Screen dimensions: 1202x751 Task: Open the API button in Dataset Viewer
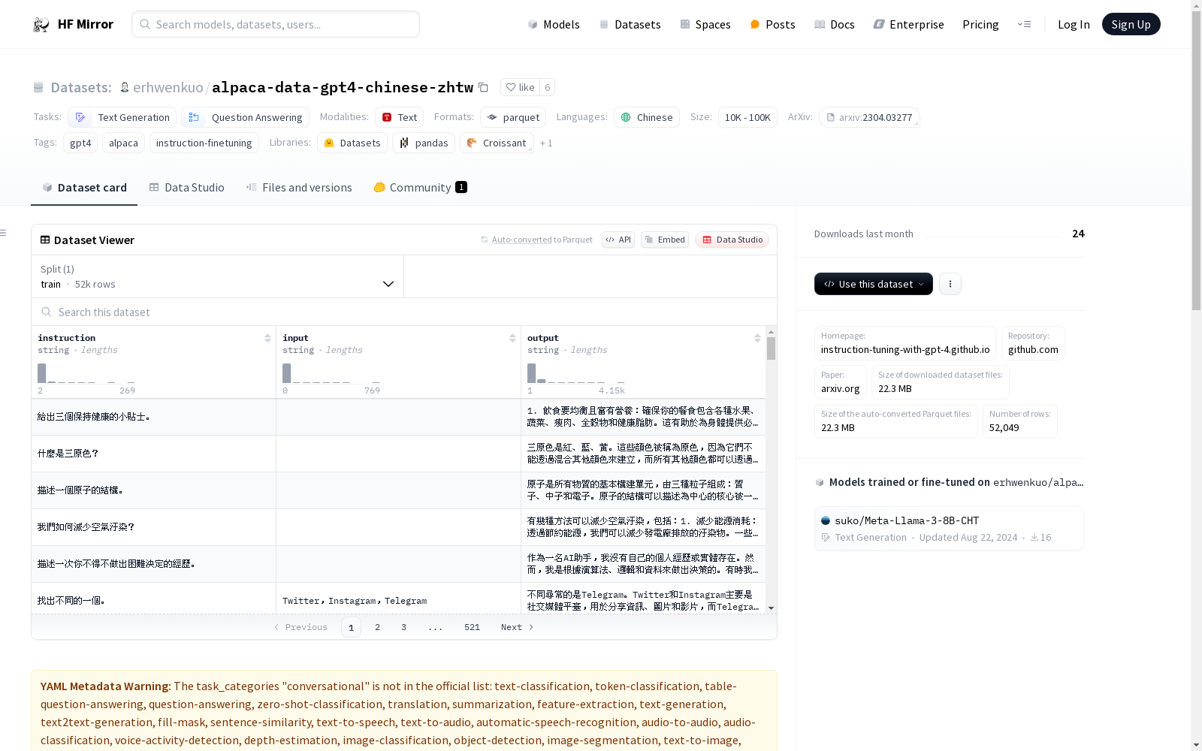pyautogui.click(x=618, y=240)
